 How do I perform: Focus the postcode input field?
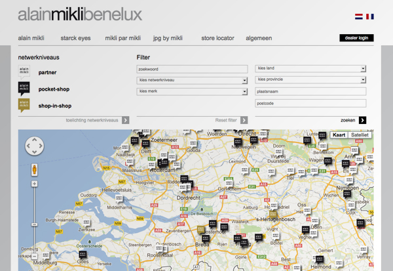click(310, 103)
